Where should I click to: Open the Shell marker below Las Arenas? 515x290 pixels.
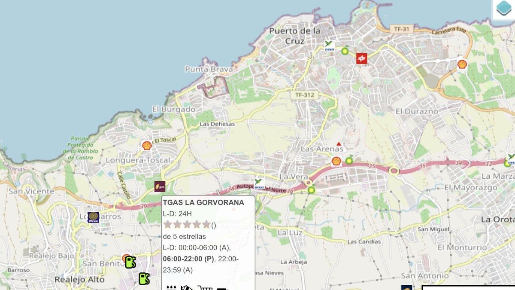[x=336, y=161]
